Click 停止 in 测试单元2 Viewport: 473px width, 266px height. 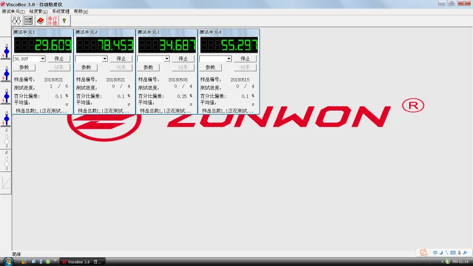[121, 59]
